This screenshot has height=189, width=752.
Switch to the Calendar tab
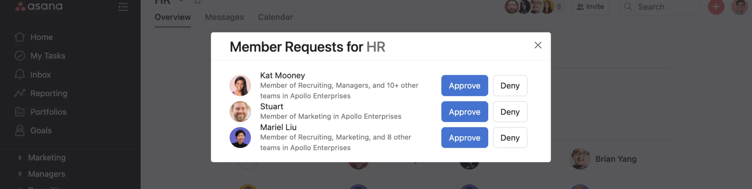pos(275,17)
